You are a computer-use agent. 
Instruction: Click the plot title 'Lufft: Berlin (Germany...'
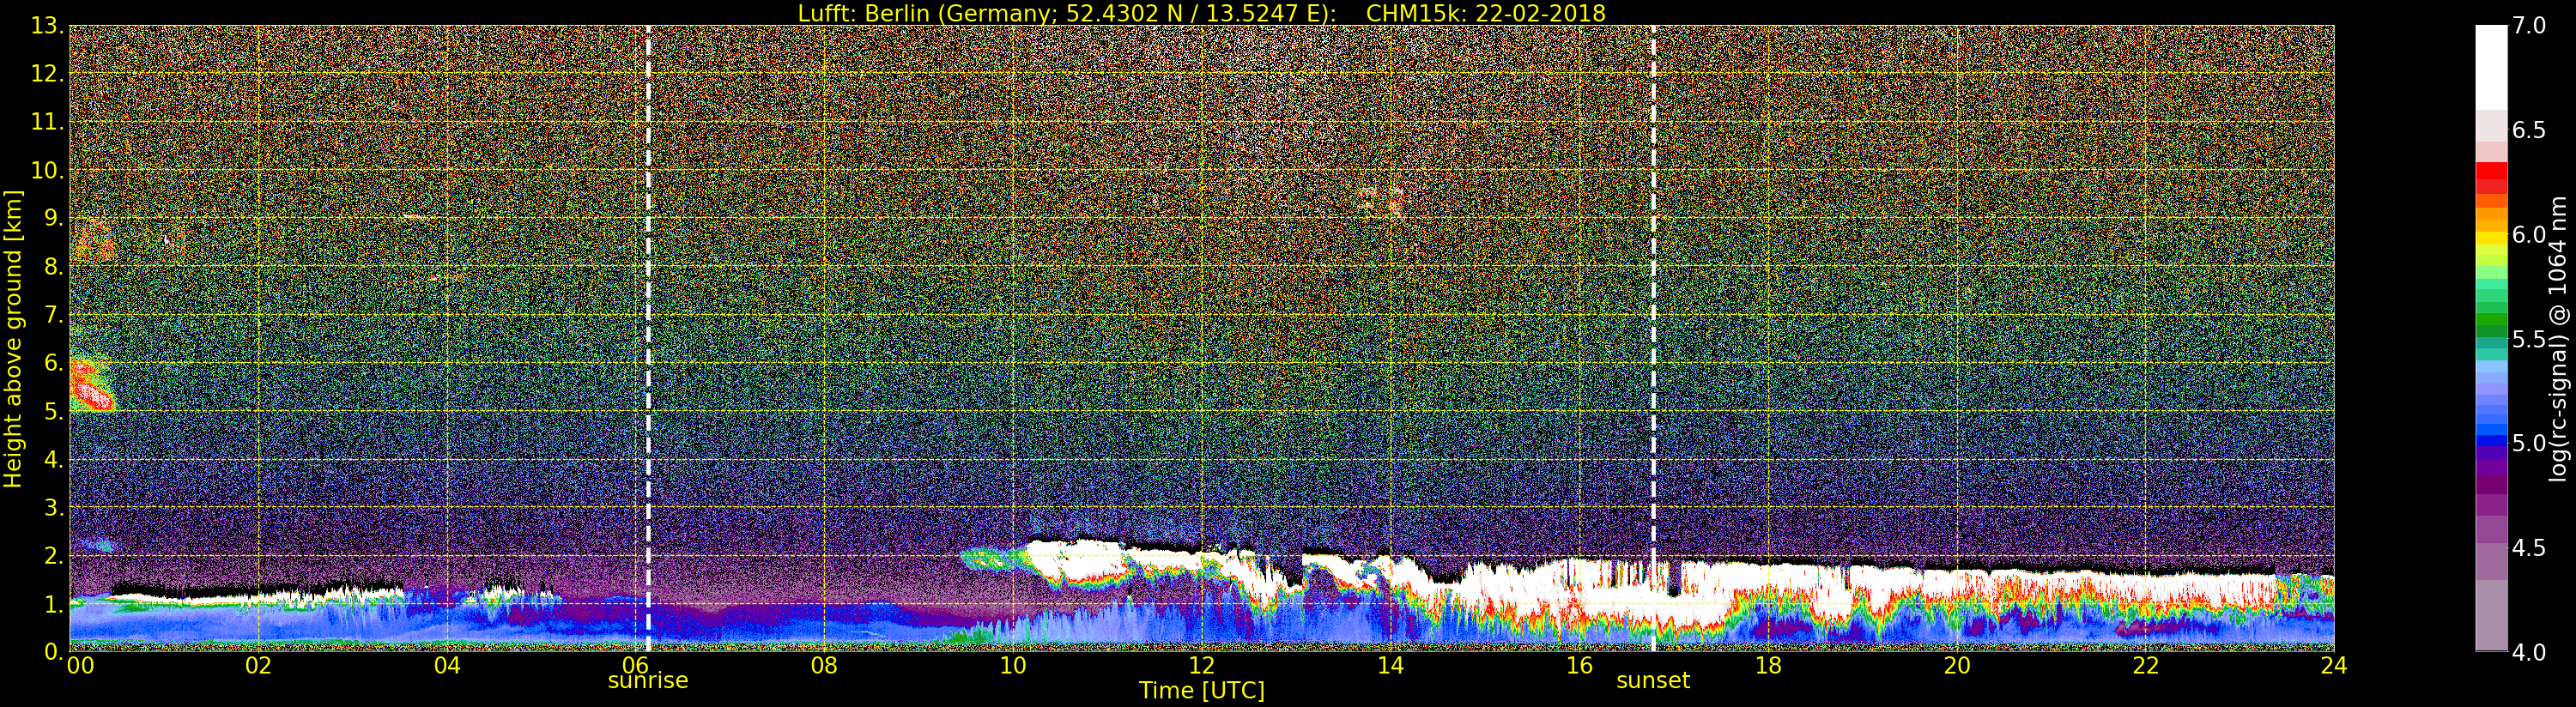(1201, 13)
